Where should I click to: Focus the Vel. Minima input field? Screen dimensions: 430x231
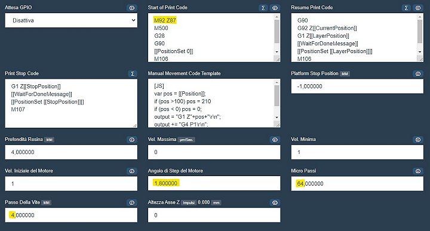pos(357,152)
